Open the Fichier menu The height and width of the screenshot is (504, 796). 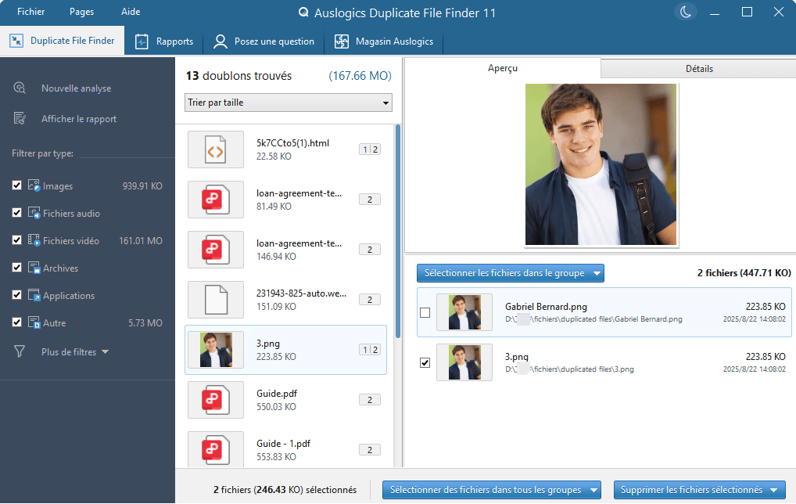click(x=30, y=12)
